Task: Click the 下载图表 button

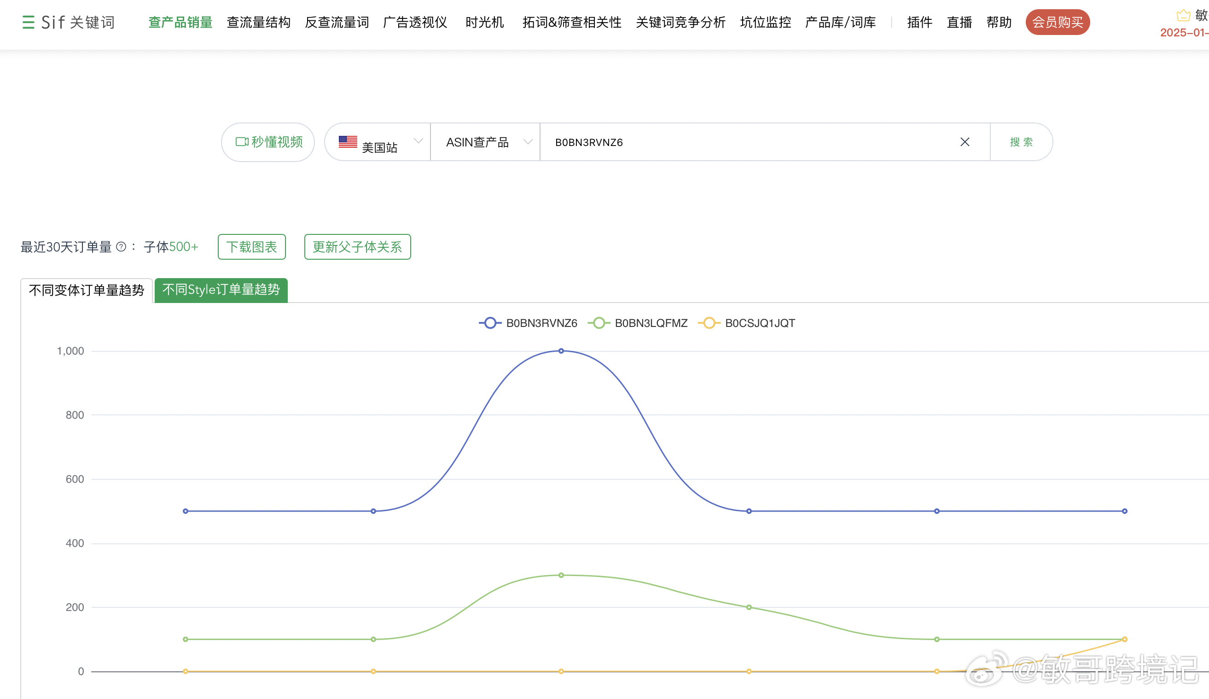Action: [x=252, y=247]
